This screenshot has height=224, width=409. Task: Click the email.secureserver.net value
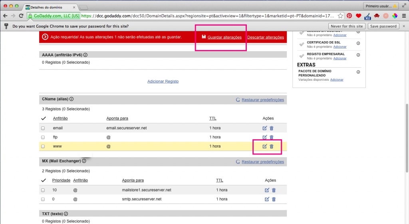tap(127, 128)
